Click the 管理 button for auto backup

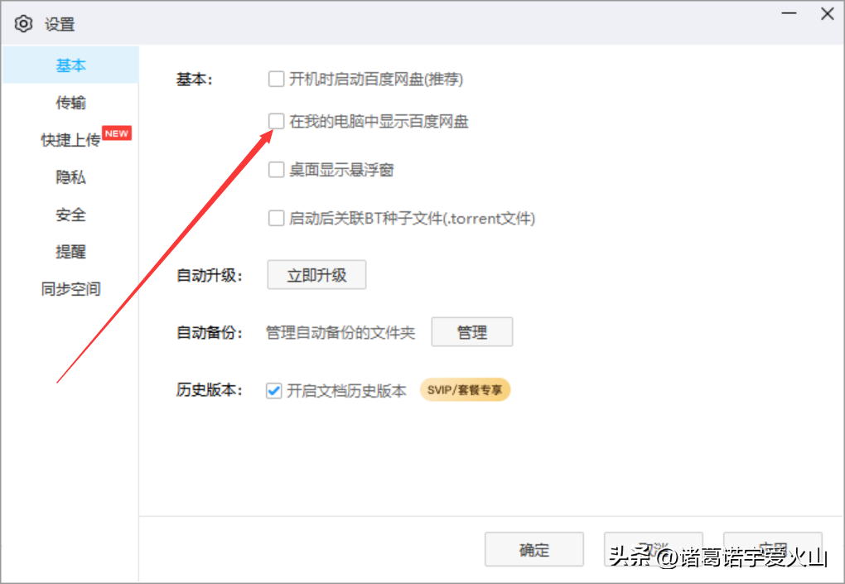coord(472,332)
